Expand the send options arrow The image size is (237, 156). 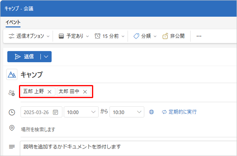(x=46, y=57)
